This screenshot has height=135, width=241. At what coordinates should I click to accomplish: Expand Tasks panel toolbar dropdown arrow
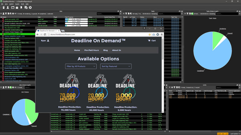point(124,14)
